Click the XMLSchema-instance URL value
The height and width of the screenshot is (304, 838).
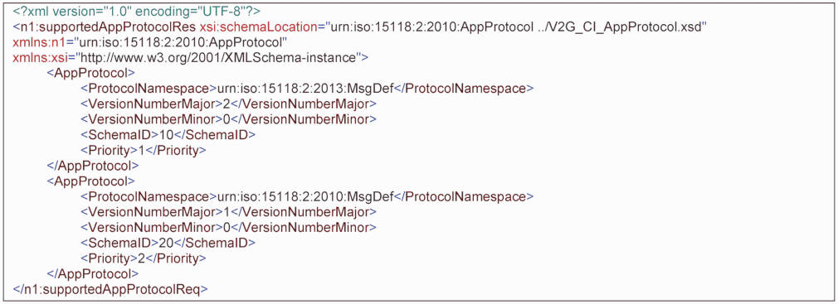click(x=201, y=57)
